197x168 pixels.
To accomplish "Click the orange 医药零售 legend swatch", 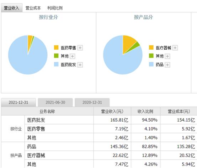I will (x=56, y=47).
